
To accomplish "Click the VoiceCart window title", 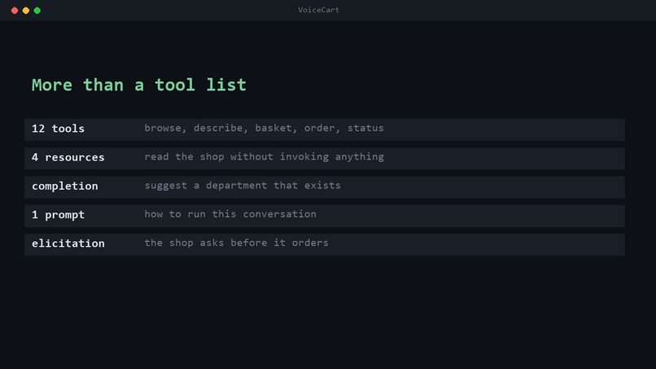I will (318, 10).
